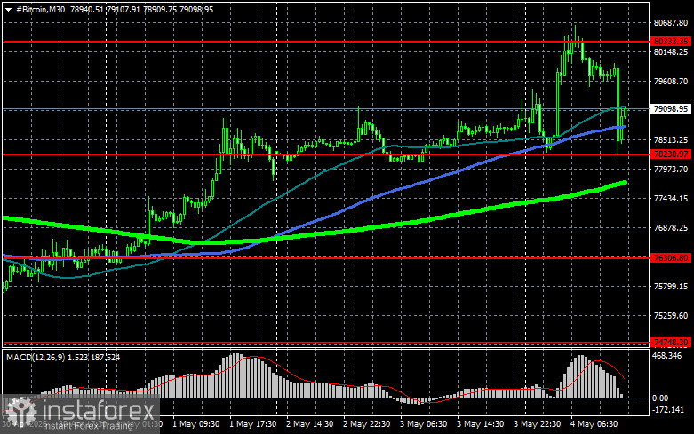The height and width of the screenshot is (434, 694).
Task: Select the 78238.97 red level price label
Action: pyautogui.click(x=671, y=154)
